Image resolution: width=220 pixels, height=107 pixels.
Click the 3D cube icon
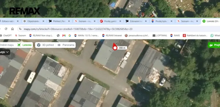point(39,45)
